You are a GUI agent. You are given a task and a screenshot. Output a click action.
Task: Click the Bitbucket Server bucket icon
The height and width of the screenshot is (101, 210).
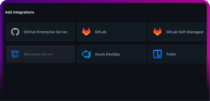[x=15, y=54]
